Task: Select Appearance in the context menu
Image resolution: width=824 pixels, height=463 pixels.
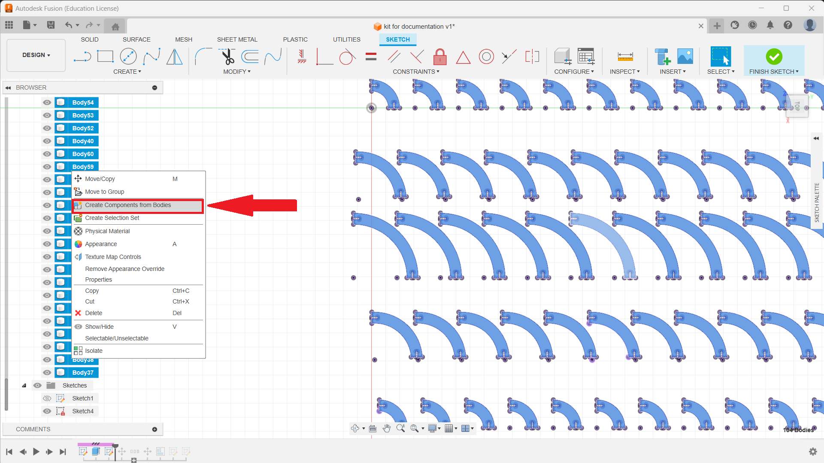Action: (x=101, y=244)
